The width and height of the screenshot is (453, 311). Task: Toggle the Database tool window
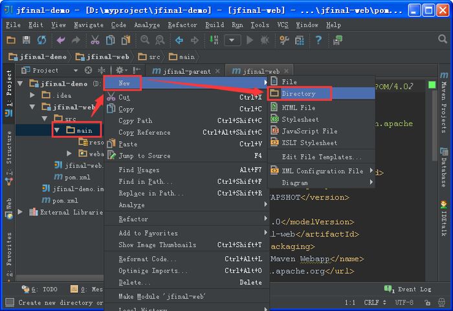pyautogui.click(x=444, y=171)
